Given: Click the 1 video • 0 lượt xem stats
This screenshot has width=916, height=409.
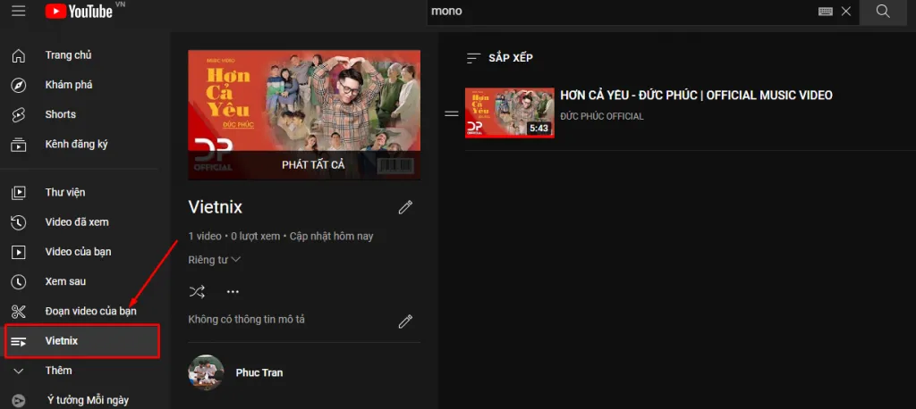Looking at the screenshot, I should pos(280,237).
